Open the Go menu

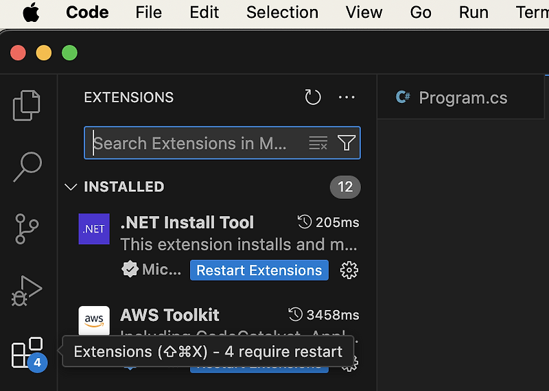[421, 12]
